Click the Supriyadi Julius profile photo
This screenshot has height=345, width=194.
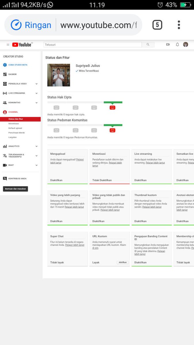[x=59, y=75]
